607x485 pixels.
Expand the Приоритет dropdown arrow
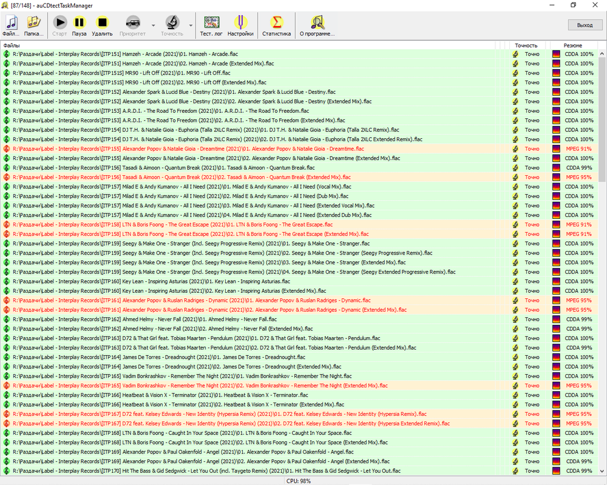(x=154, y=25)
